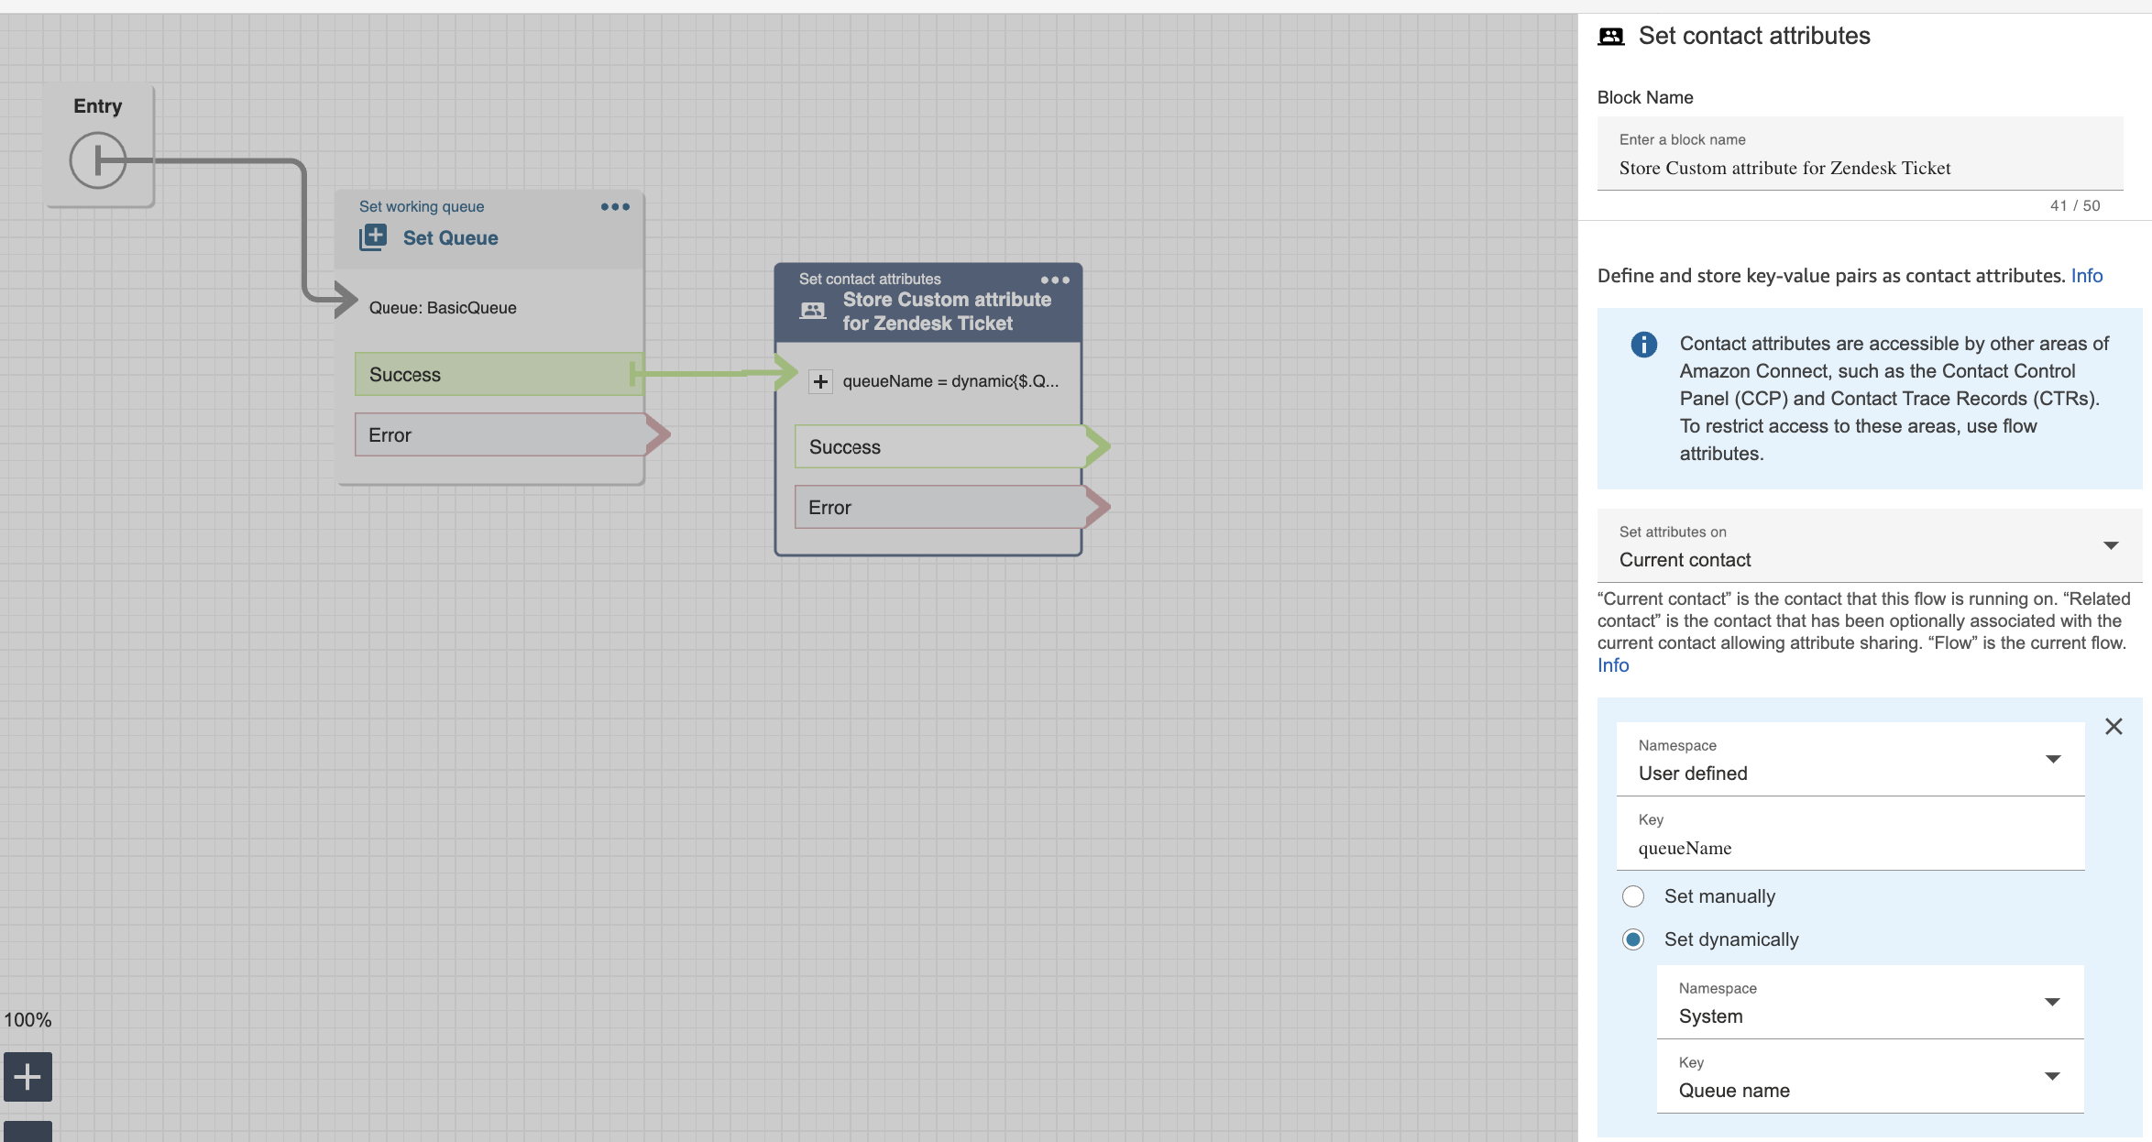The height and width of the screenshot is (1142, 2152).
Task: Click the Entry block start icon
Action: 97,160
